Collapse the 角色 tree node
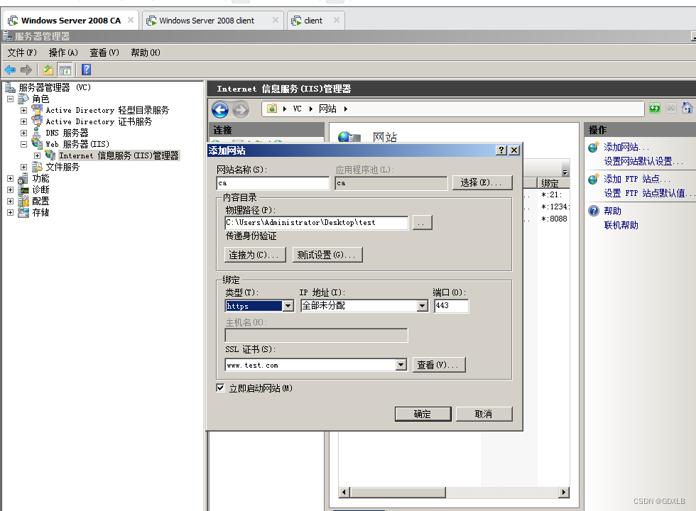 click(x=10, y=99)
